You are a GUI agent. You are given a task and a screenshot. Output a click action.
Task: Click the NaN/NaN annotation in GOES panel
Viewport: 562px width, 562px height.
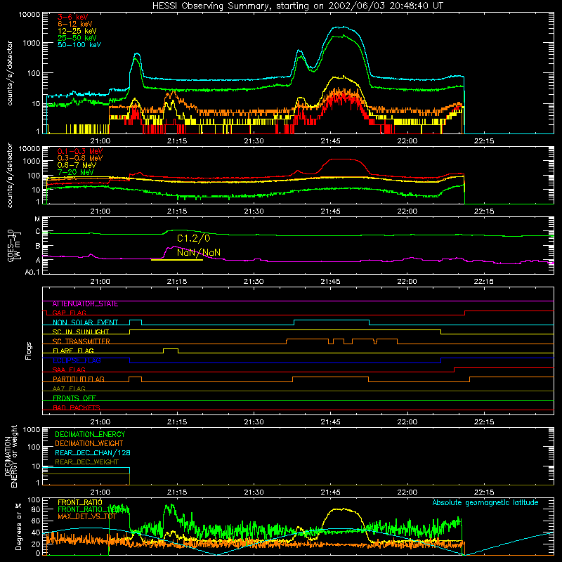point(199,252)
